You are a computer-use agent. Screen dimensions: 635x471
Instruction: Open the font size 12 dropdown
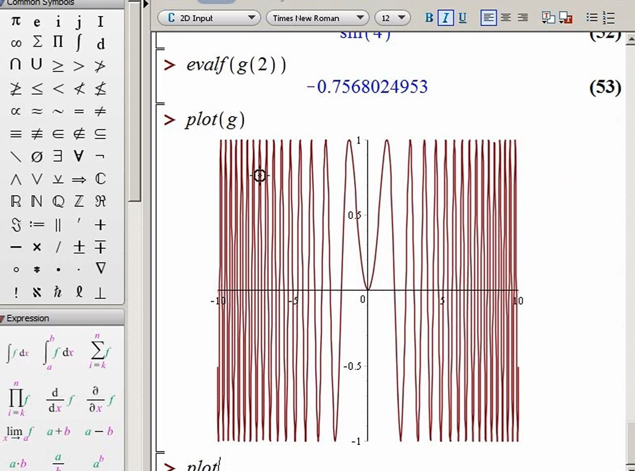[x=393, y=18]
